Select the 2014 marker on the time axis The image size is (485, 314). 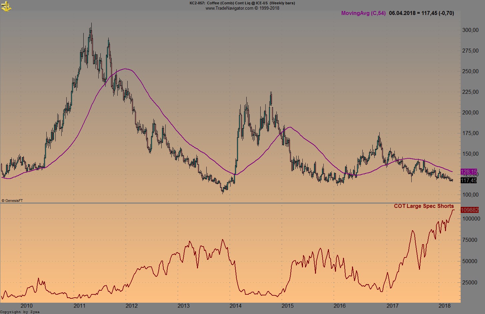tap(236, 306)
